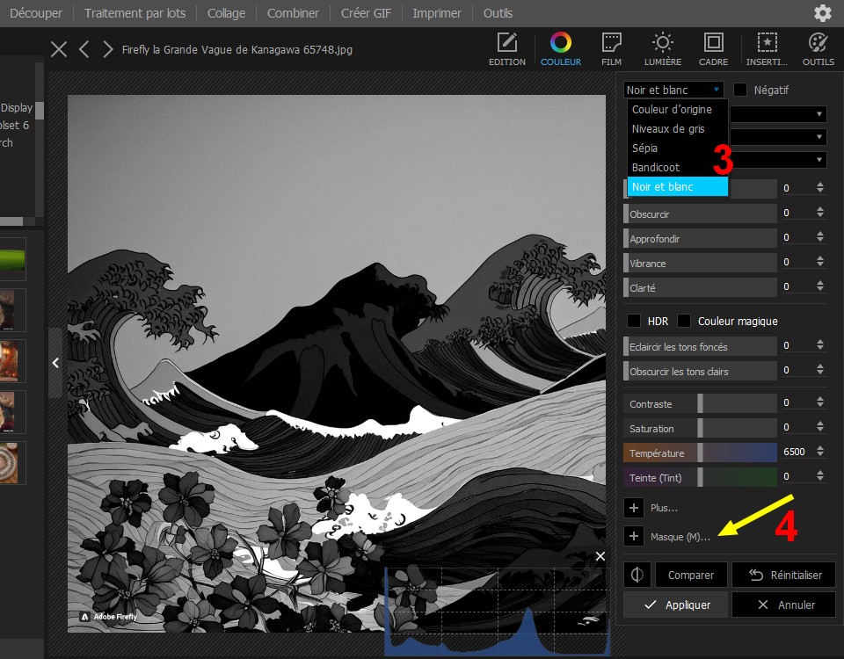Screen dimensions: 844x659
Task: Open Traitement par lots tab
Action: (135, 13)
